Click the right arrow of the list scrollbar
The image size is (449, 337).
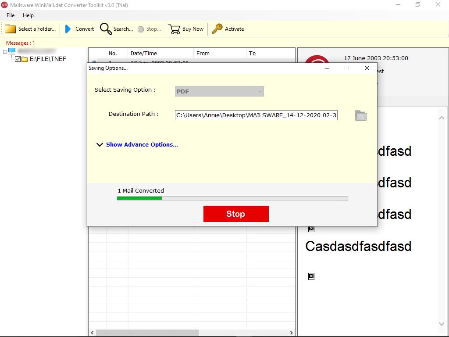[x=292, y=333]
